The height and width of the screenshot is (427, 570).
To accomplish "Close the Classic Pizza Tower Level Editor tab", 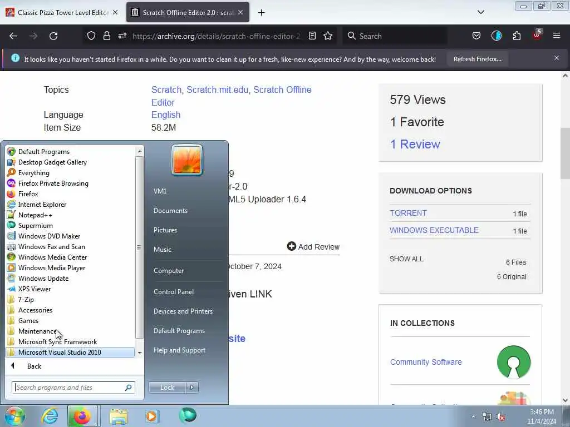I will tap(115, 12).
